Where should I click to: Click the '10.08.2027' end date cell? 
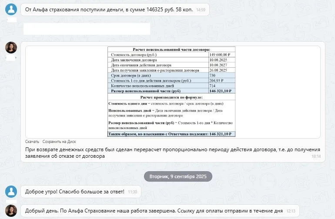pos(222,65)
